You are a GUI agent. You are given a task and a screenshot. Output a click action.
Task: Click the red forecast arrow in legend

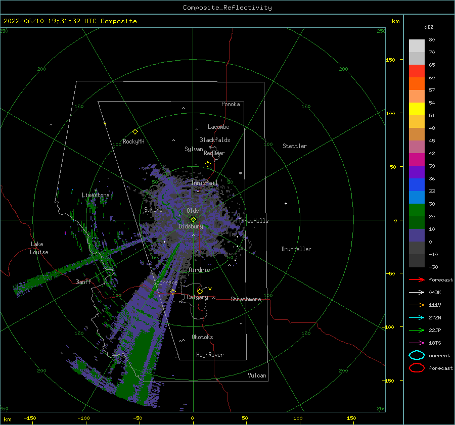coord(417,279)
